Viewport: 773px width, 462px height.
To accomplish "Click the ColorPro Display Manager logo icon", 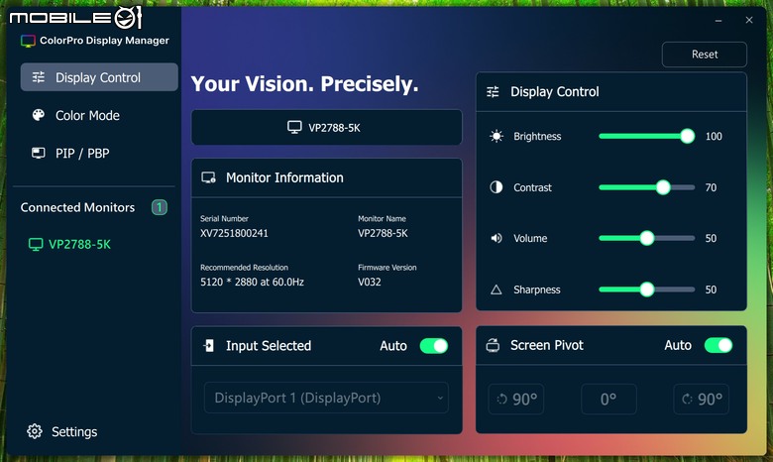I will click(28, 41).
